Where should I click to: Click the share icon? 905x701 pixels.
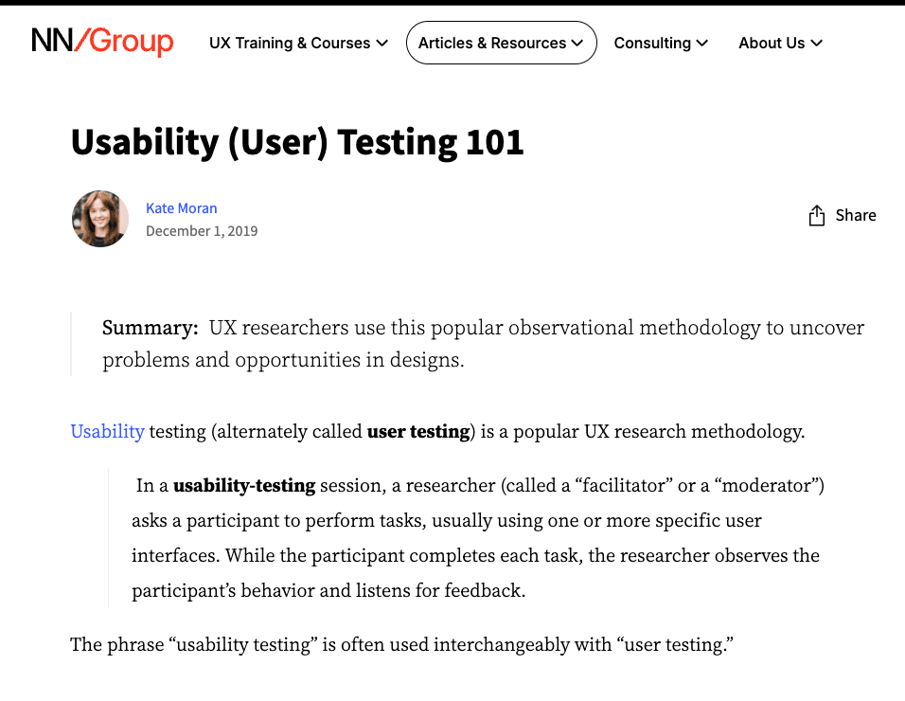coord(816,216)
